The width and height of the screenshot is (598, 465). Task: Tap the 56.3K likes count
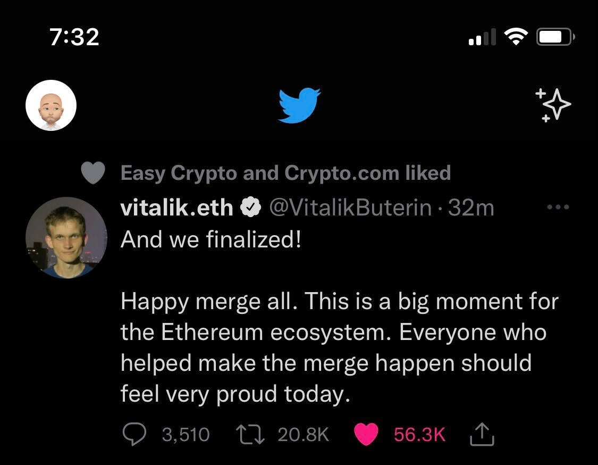point(419,435)
